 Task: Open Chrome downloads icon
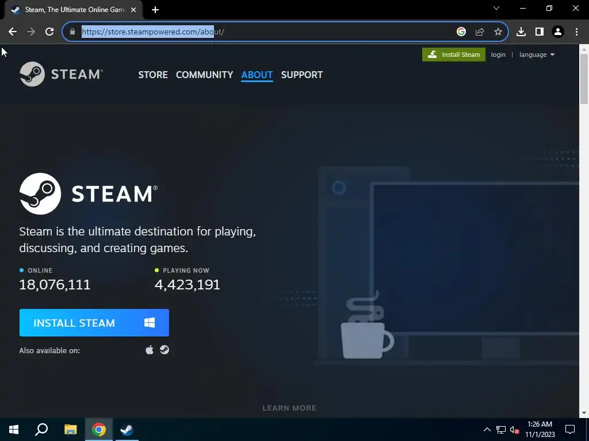(x=521, y=32)
